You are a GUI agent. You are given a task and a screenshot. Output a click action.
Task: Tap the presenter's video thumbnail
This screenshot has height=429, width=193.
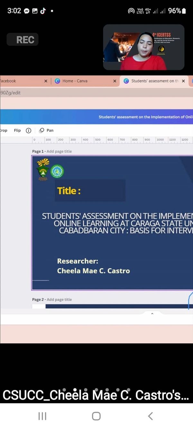coord(143,47)
